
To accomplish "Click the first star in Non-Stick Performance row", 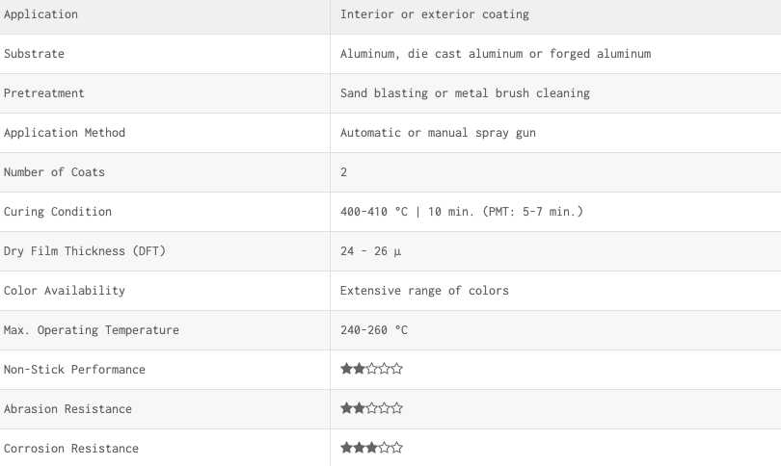I will click(347, 369).
